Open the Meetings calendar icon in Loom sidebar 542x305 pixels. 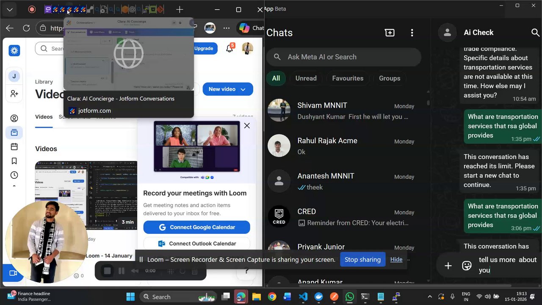[14, 147]
